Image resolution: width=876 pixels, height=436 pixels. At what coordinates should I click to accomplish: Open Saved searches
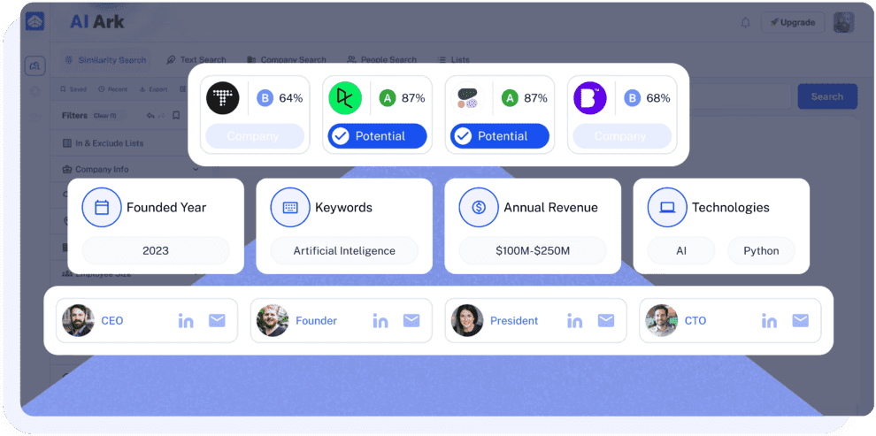click(73, 89)
